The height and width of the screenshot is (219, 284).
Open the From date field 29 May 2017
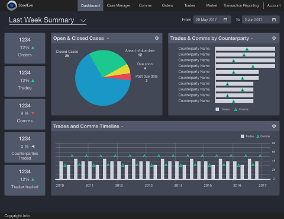pos(212,20)
